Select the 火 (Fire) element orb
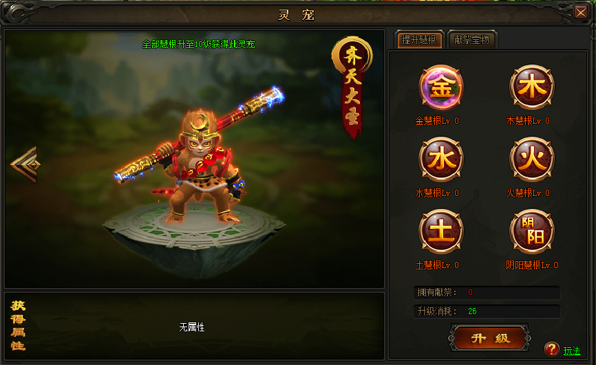Image resolution: width=596 pixels, height=365 pixels. pyautogui.click(x=532, y=159)
